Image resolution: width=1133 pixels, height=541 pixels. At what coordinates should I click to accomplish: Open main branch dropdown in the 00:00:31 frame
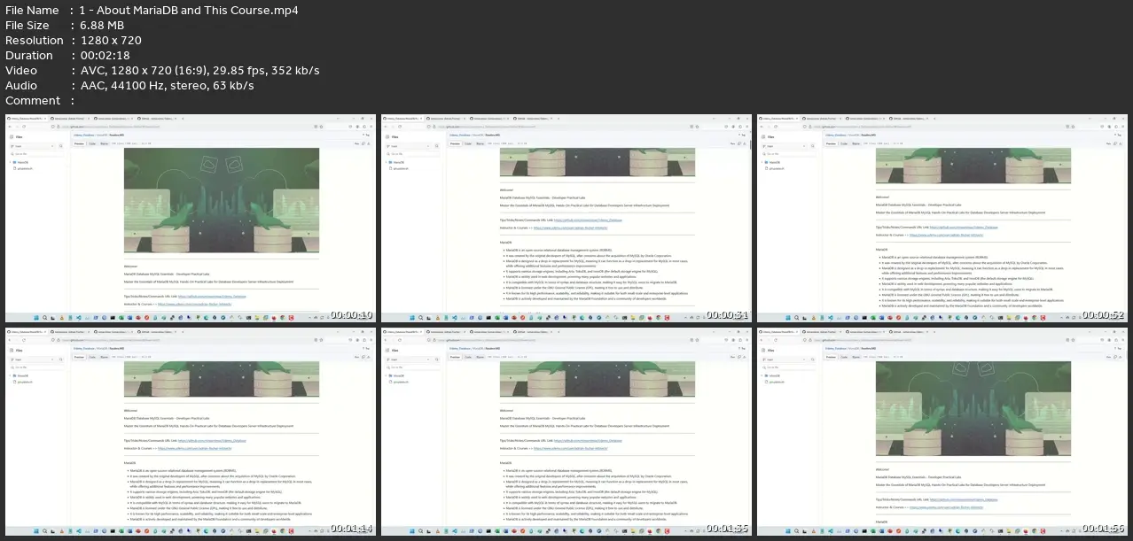(409, 146)
